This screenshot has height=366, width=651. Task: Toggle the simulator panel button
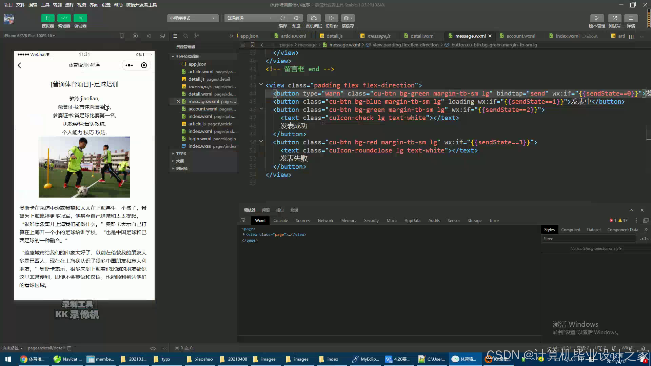47,18
